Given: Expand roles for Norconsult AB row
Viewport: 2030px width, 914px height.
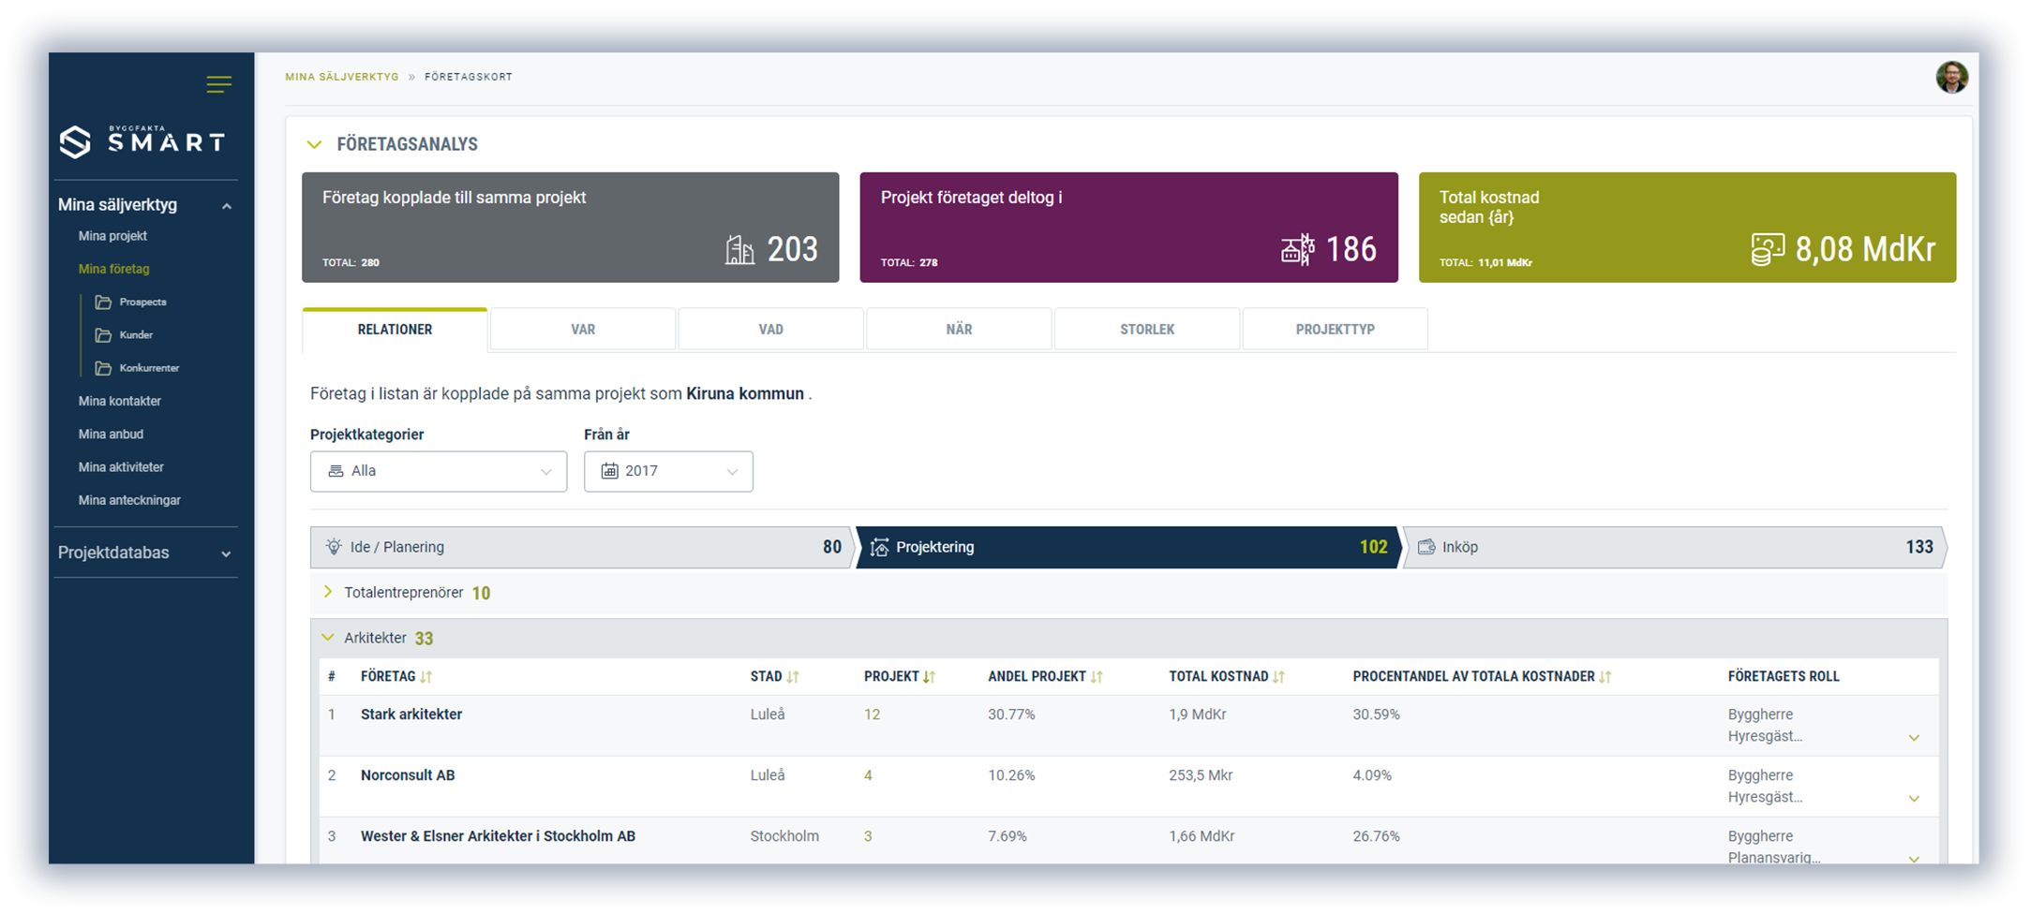Looking at the screenshot, I should [x=1914, y=799].
